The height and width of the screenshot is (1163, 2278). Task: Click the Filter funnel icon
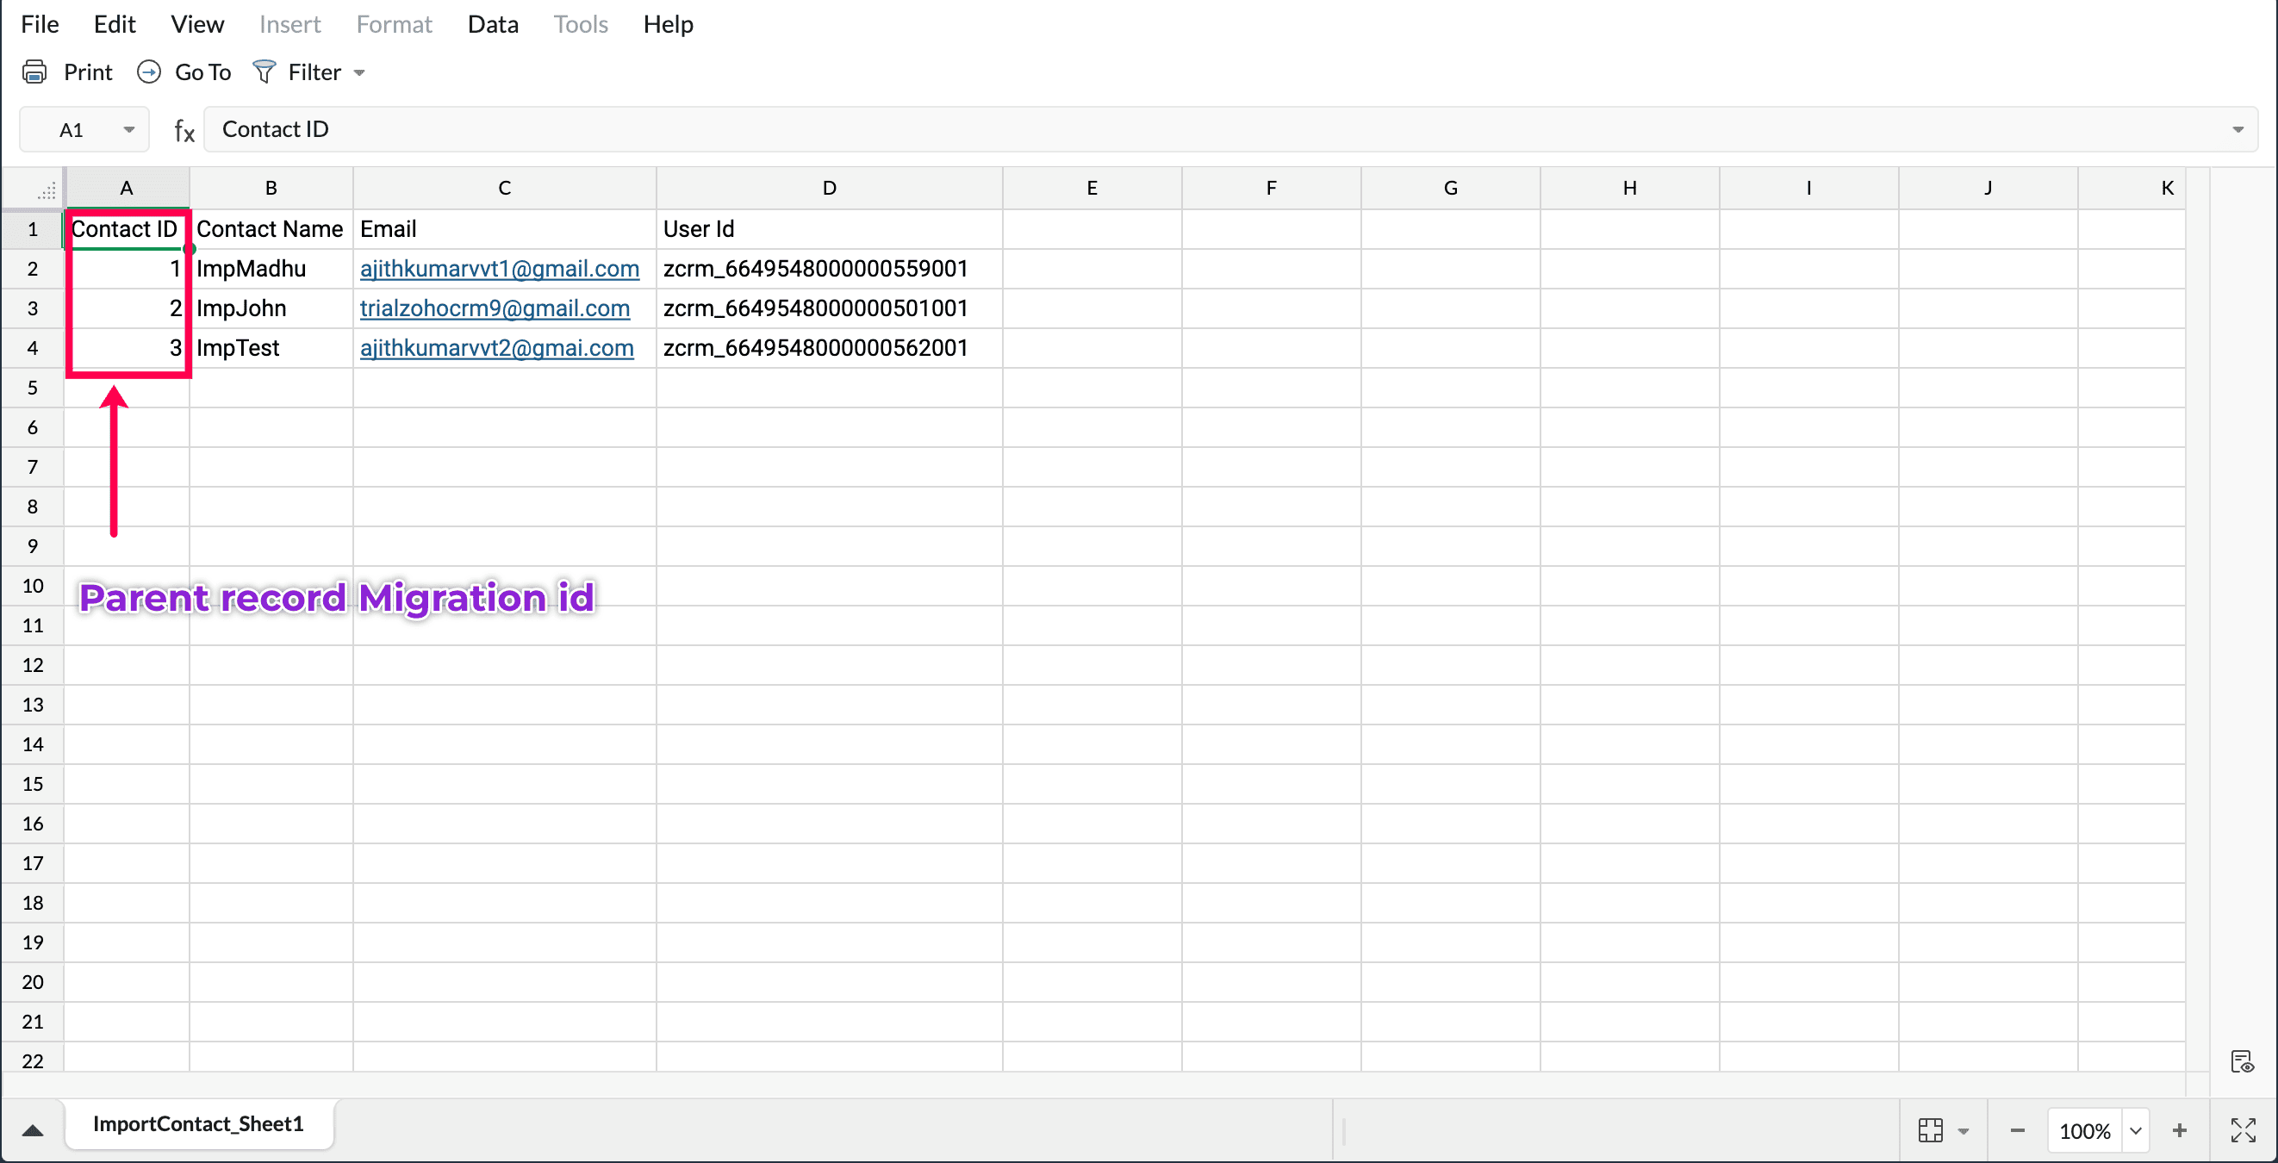(x=264, y=72)
